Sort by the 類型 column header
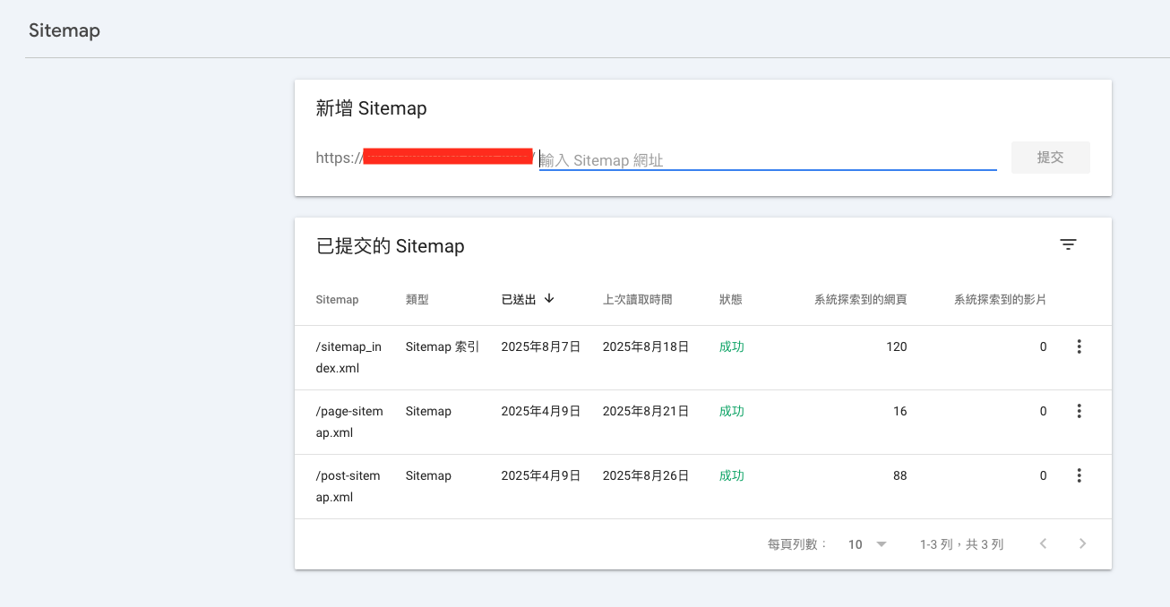Viewport: 1170px width, 607px height. tap(417, 300)
